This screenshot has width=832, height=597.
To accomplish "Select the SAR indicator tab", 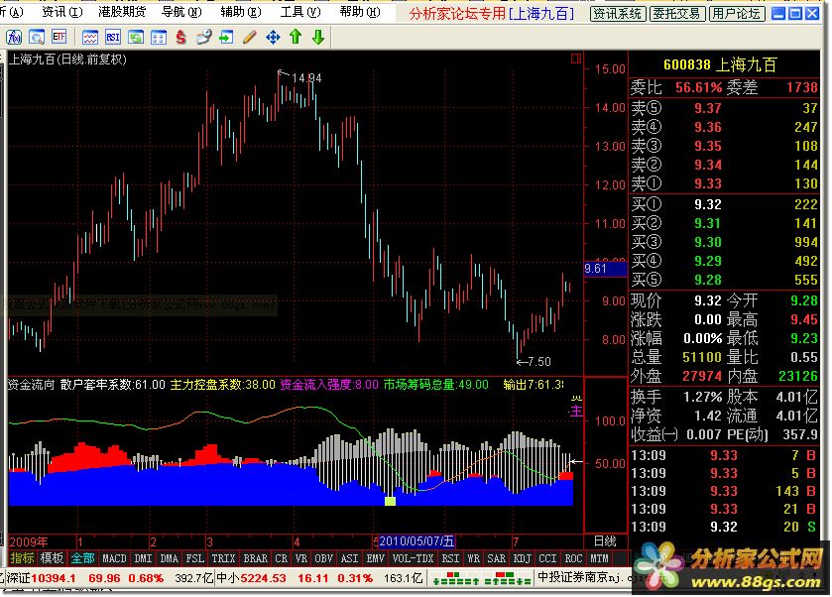I will pos(497,558).
